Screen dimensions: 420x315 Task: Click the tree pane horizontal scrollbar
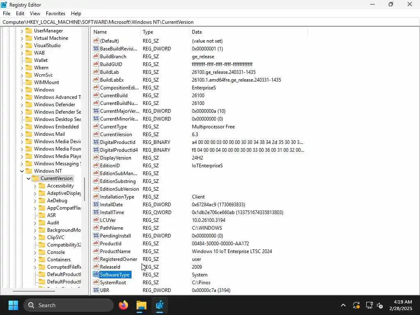34,291
